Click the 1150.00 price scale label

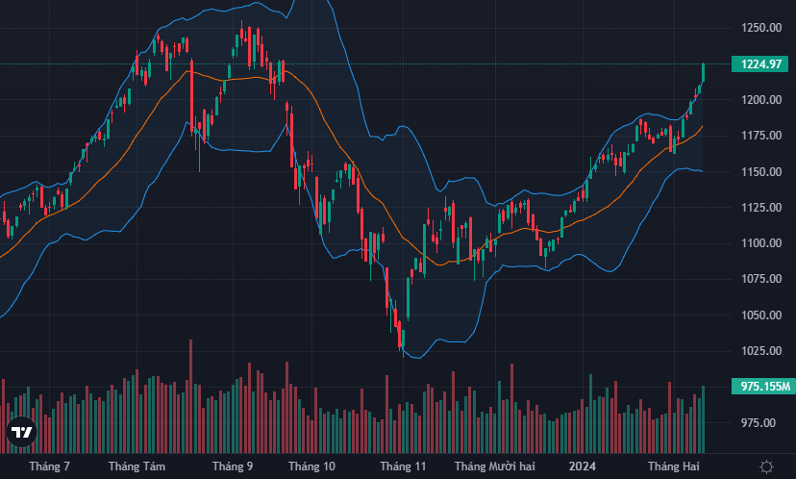coord(759,171)
